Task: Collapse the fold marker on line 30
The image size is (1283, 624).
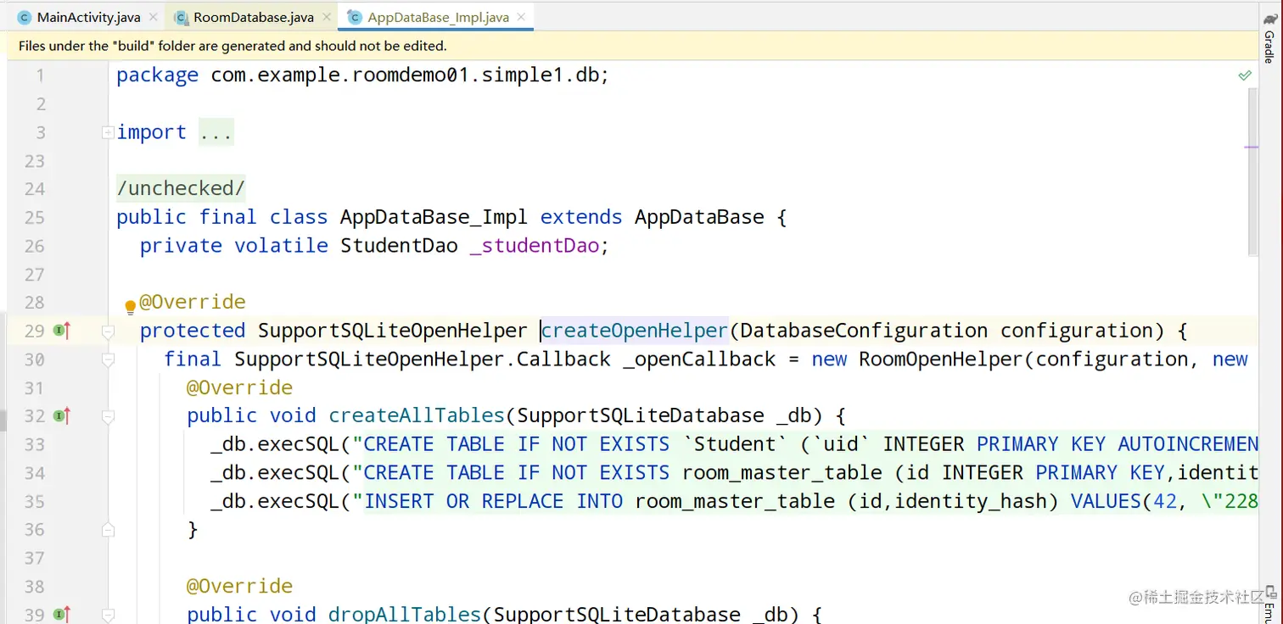Action: [x=108, y=359]
